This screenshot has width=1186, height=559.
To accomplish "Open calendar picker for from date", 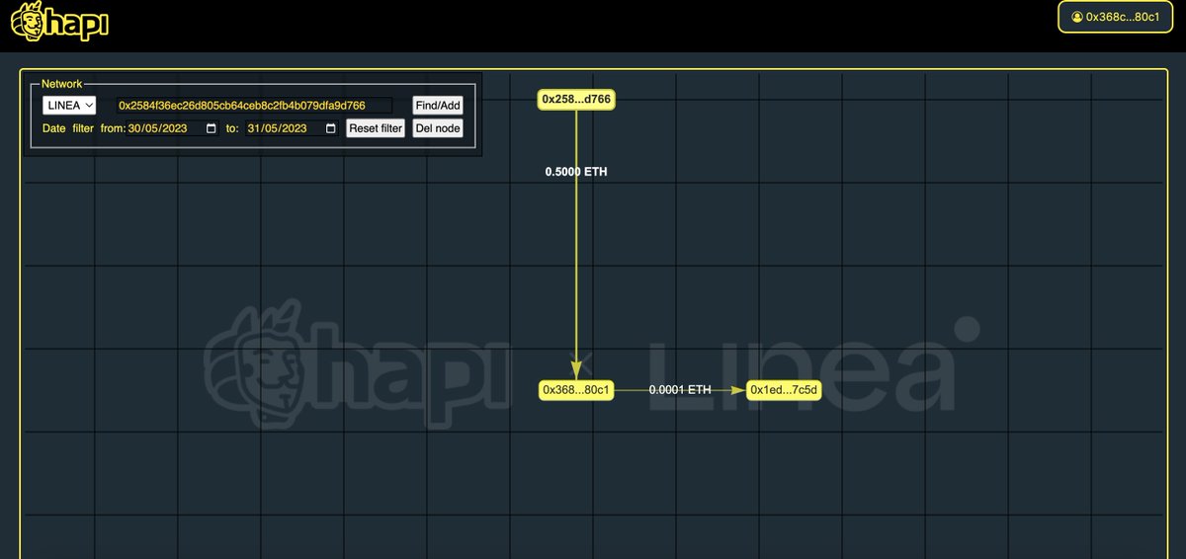I will pyautogui.click(x=211, y=128).
